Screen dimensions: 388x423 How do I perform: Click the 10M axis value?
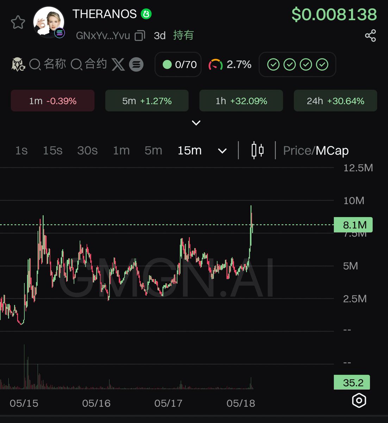(354, 201)
